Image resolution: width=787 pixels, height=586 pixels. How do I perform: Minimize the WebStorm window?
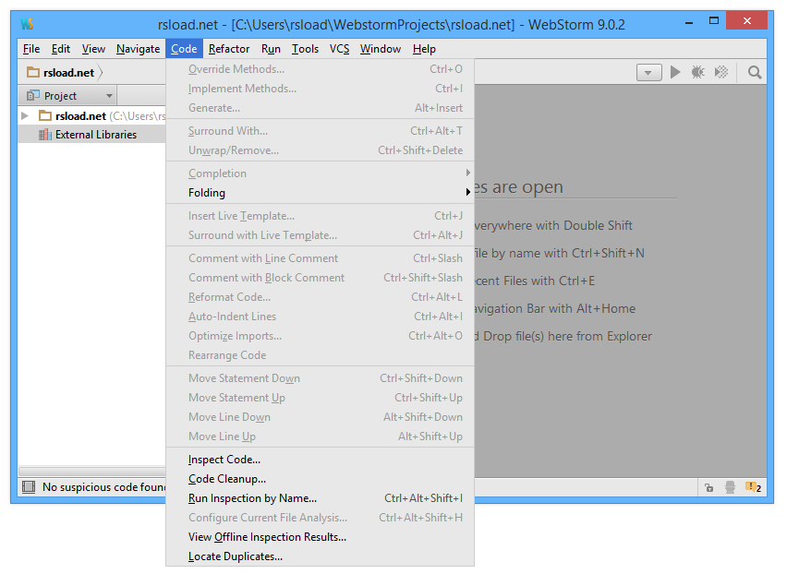pyautogui.click(x=689, y=22)
